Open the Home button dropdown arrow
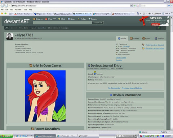173x138 pixels. [141, 14]
